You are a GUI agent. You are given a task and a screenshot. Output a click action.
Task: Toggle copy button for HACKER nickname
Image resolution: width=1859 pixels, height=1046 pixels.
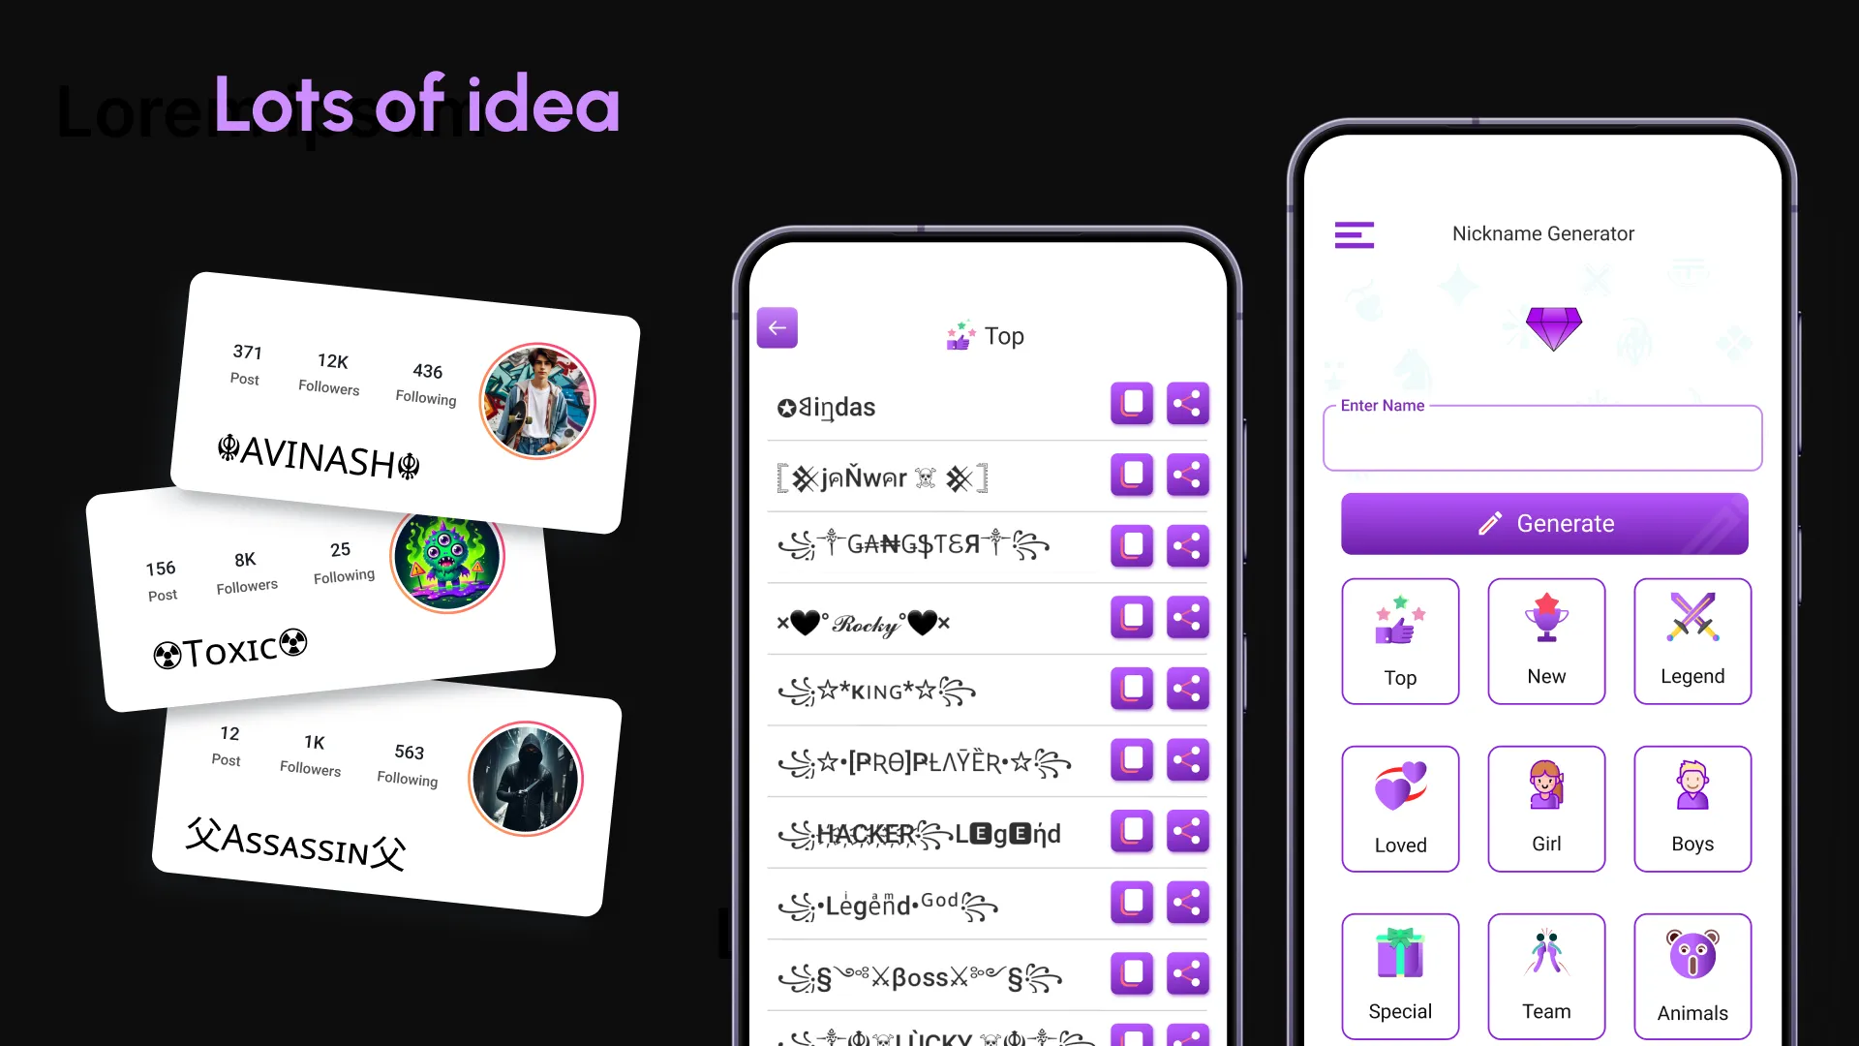pyautogui.click(x=1129, y=831)
